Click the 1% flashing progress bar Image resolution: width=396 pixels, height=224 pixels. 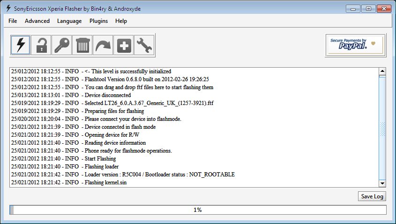[198, 210]
